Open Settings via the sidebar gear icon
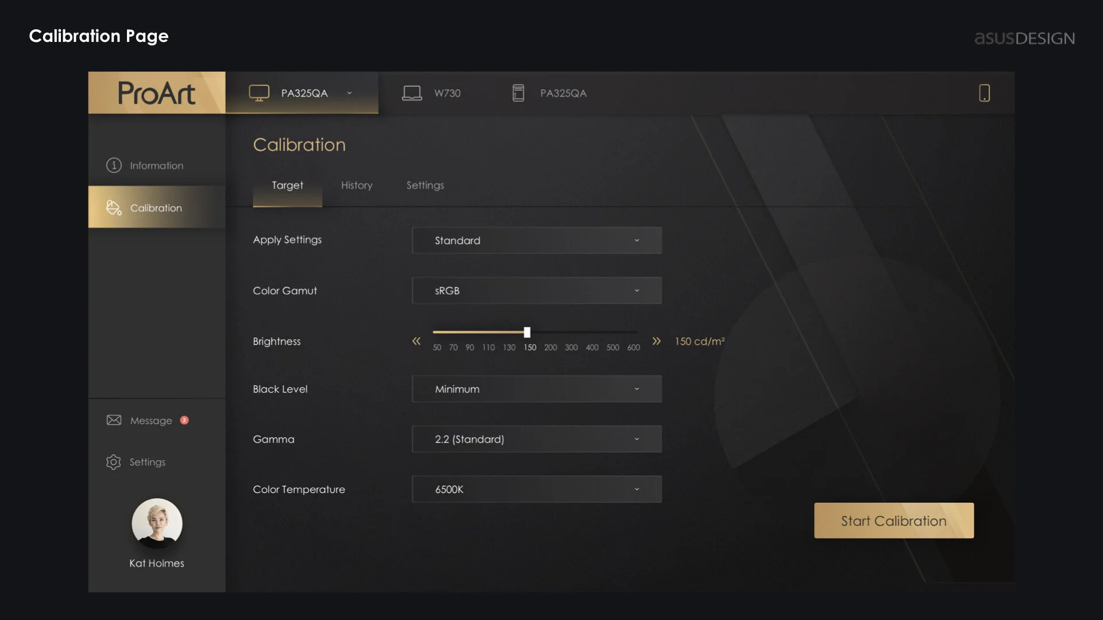This screenshot has height=620, width=1103. 114,462
